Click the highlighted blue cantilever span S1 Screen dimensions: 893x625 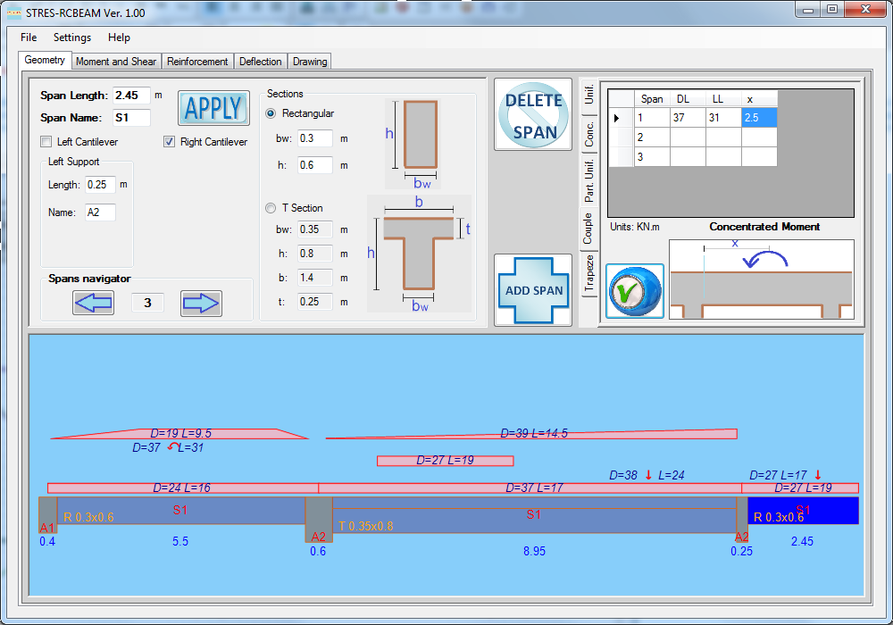[x=803, y=511]
